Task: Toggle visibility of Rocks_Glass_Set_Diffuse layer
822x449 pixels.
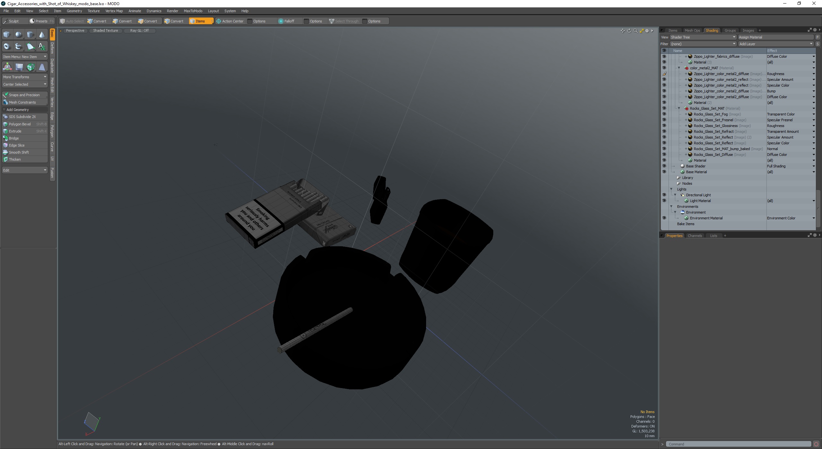Action: tap(664, 155)
